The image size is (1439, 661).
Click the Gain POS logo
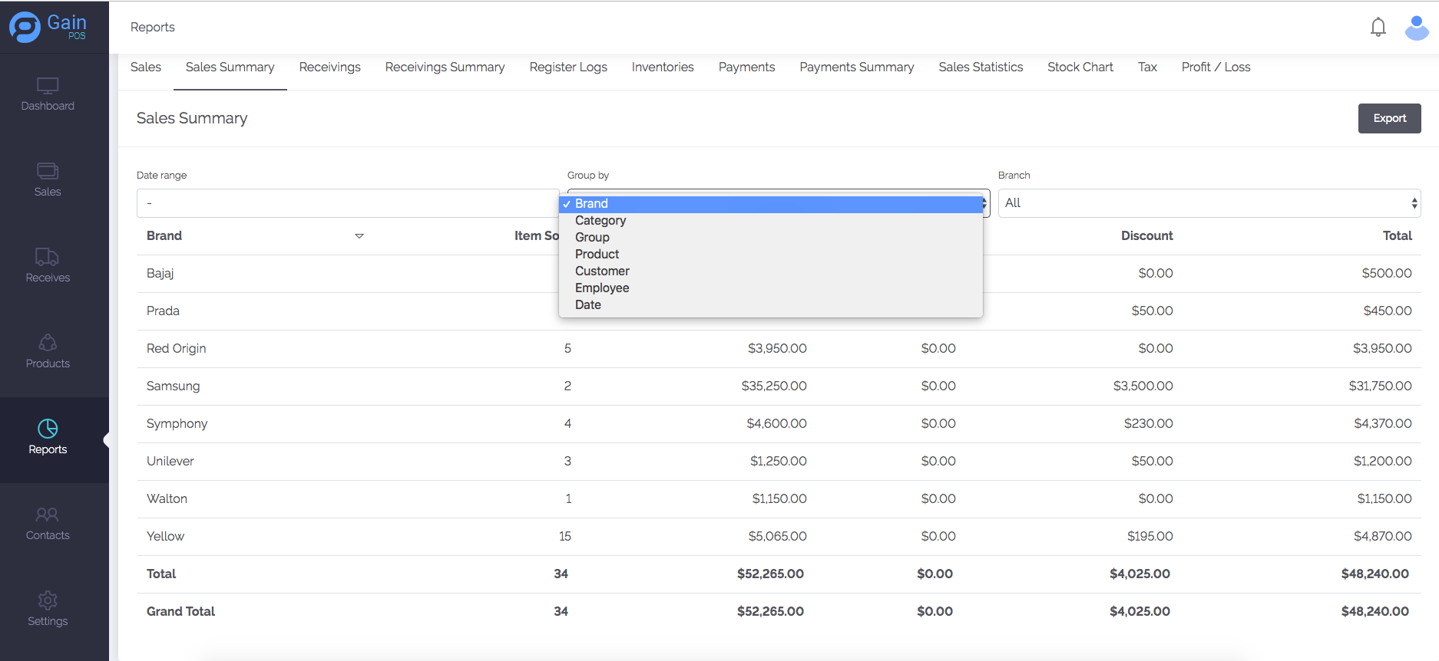48,27
